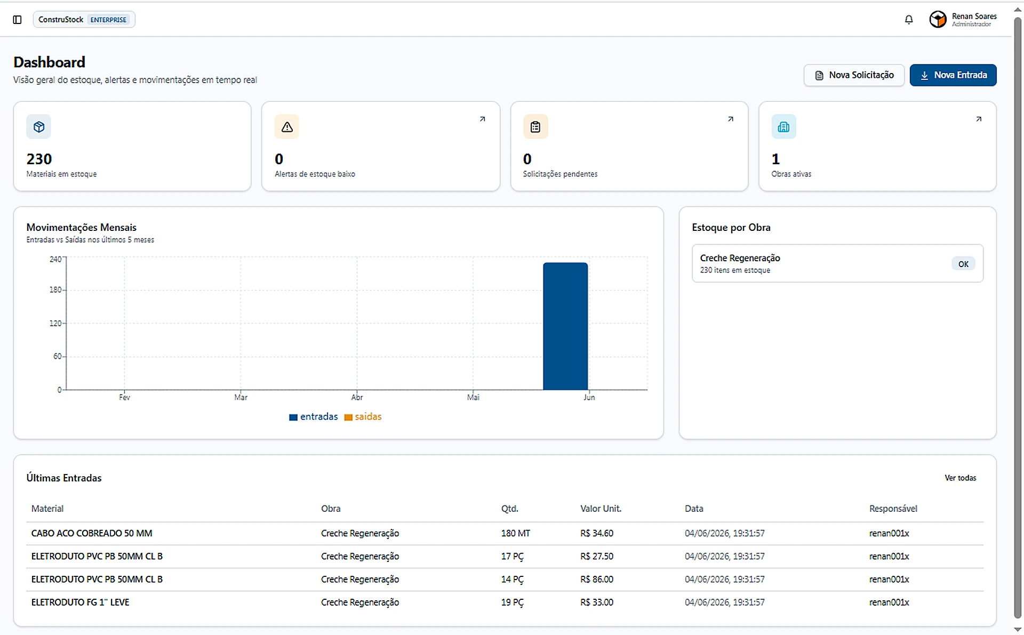
Task: Open Ver todas entries link
Action: pyautogui.click(x=960, y=478)
